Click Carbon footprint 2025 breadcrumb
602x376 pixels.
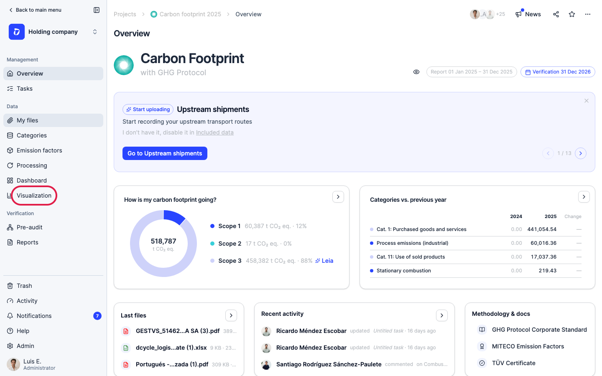pyautogui.click(x=186, y=14)
